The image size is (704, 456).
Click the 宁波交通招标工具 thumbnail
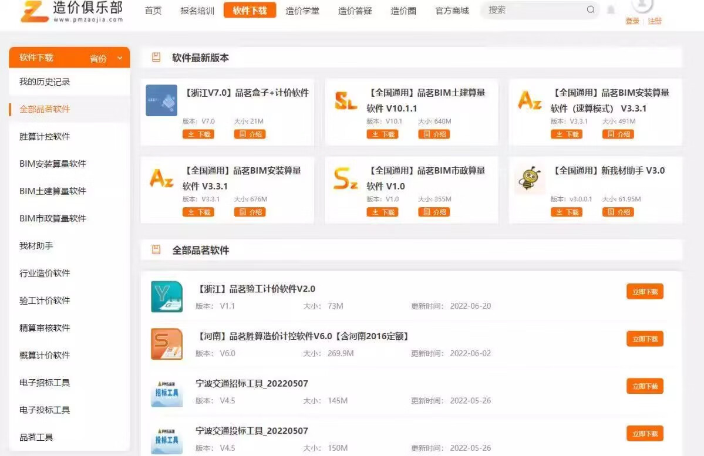click(x=166, y=391)
